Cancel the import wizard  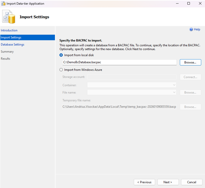point(192,182)
